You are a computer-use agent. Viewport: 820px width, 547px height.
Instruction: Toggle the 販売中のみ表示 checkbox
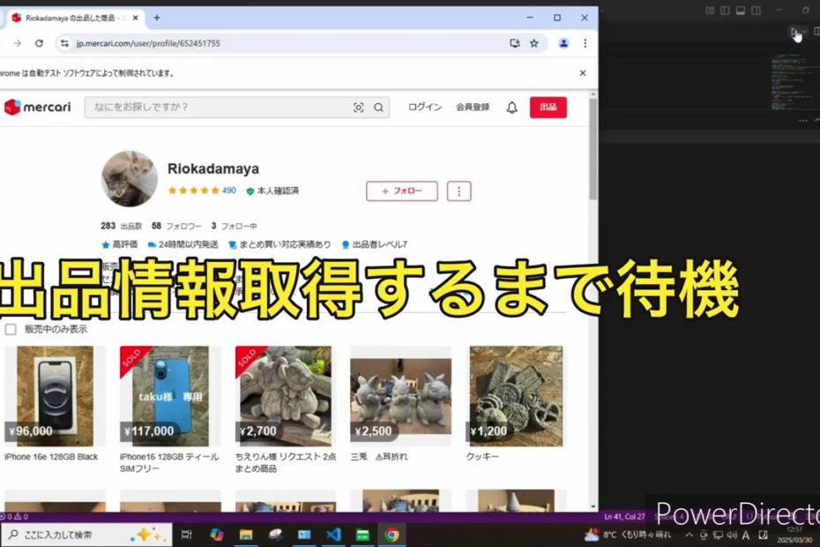(11, 329)
